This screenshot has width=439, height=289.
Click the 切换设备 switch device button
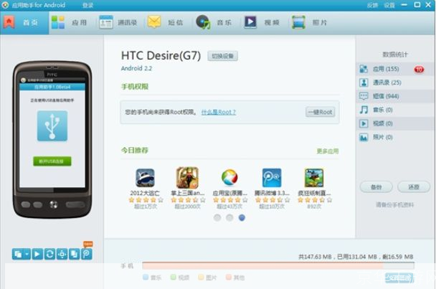(x=222, y=56)
